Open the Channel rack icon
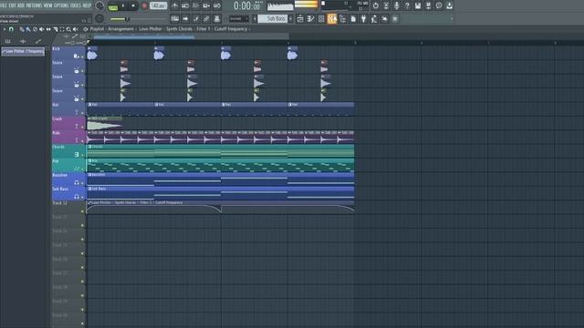This screenshot has height=328, width=584. 321,18
